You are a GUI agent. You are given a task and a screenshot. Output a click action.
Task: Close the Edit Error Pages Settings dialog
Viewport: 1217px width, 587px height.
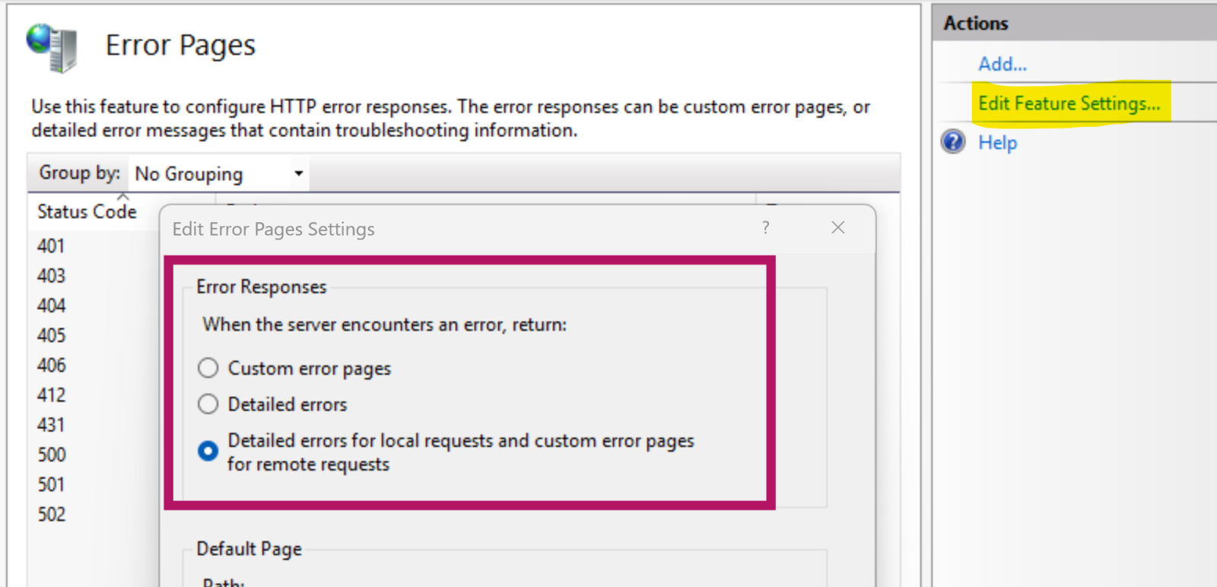[x=837, y=227]
